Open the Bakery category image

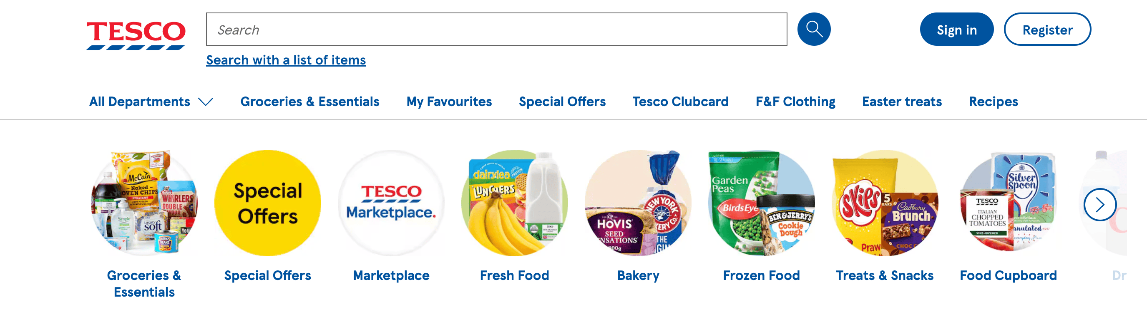[638, 203]
